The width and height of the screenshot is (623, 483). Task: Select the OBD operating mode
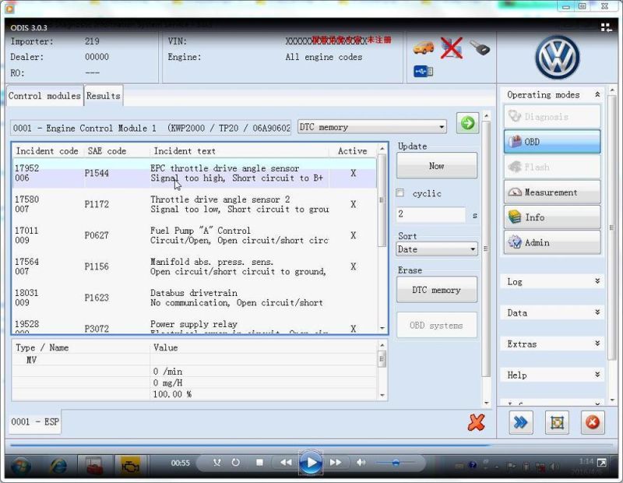tap(552, 142)
